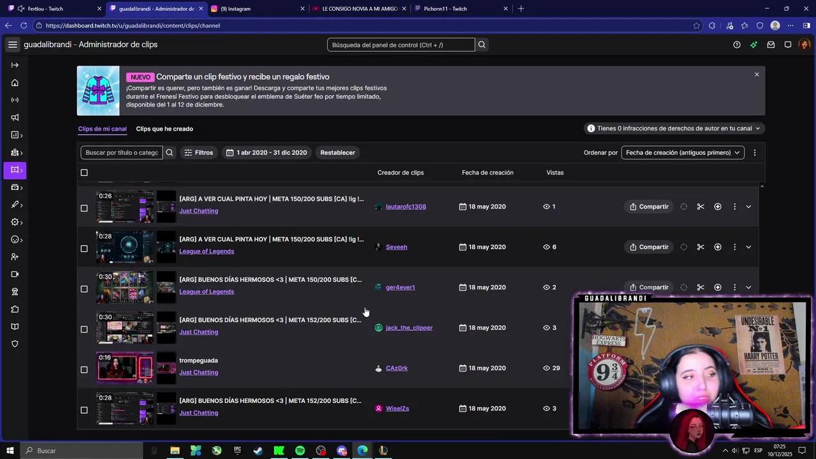
Task: Switch to the Fertlou - Twitch browser tab
Action: point(53,9)
